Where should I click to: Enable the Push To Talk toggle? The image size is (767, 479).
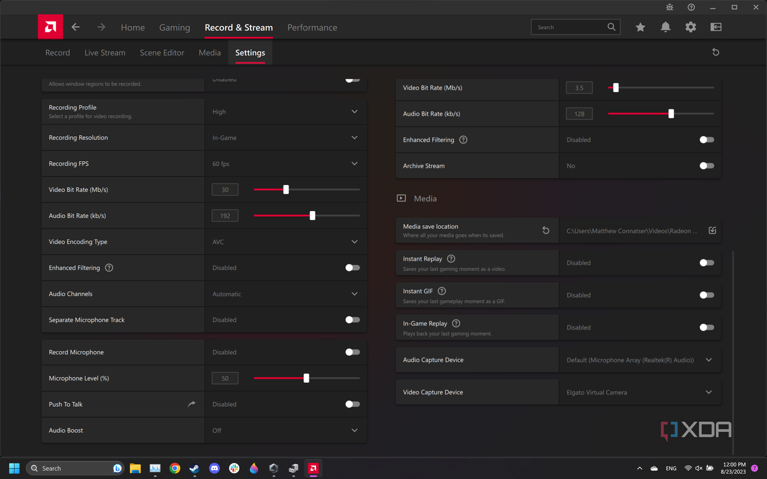coord(352,405)
